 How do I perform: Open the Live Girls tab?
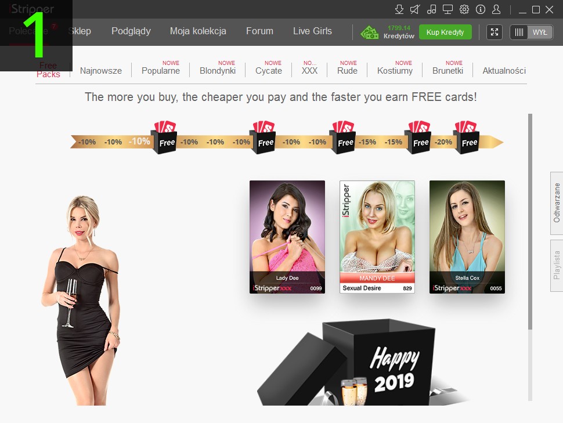pyautogui.click(x=312, y=31)
